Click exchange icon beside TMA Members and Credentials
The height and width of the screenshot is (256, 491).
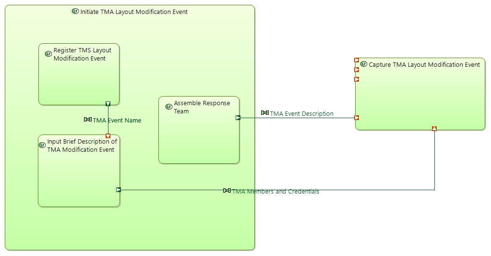tap(227, 191)
